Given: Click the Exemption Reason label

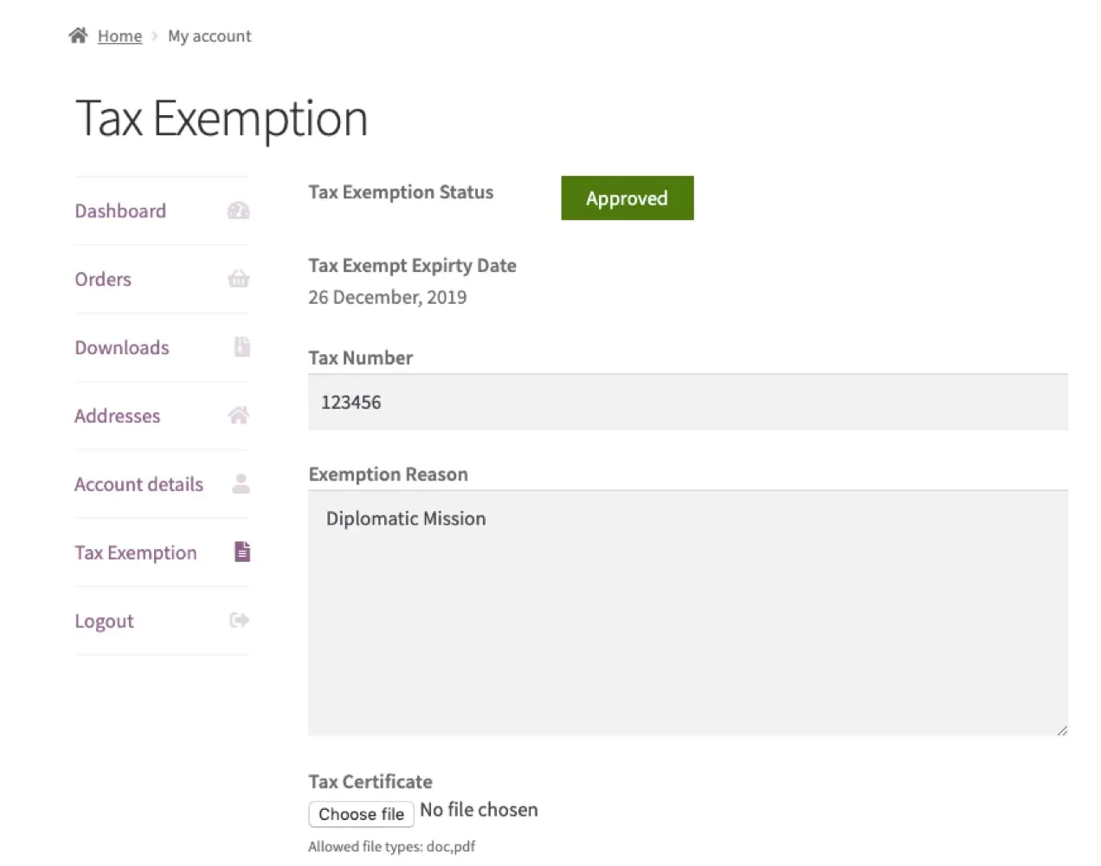Looking at the screenshot, I should [388, 475].
